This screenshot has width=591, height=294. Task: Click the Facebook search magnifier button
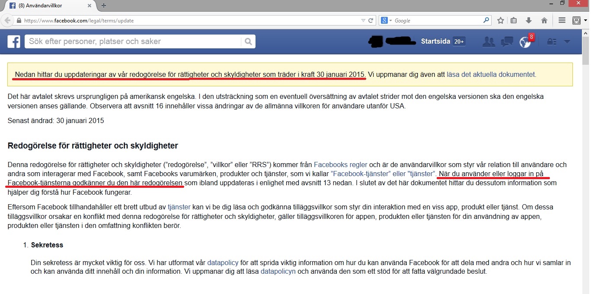tap(248, 41)
